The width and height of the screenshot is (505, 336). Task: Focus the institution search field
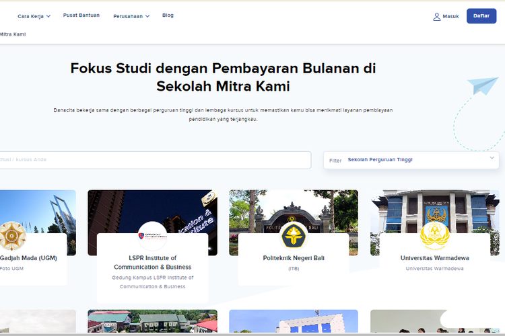coord(156,160)
